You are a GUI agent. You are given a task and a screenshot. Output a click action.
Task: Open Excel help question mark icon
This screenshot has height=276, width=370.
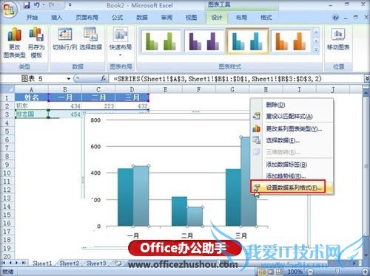pyautogui.click(x=335, y=18)
